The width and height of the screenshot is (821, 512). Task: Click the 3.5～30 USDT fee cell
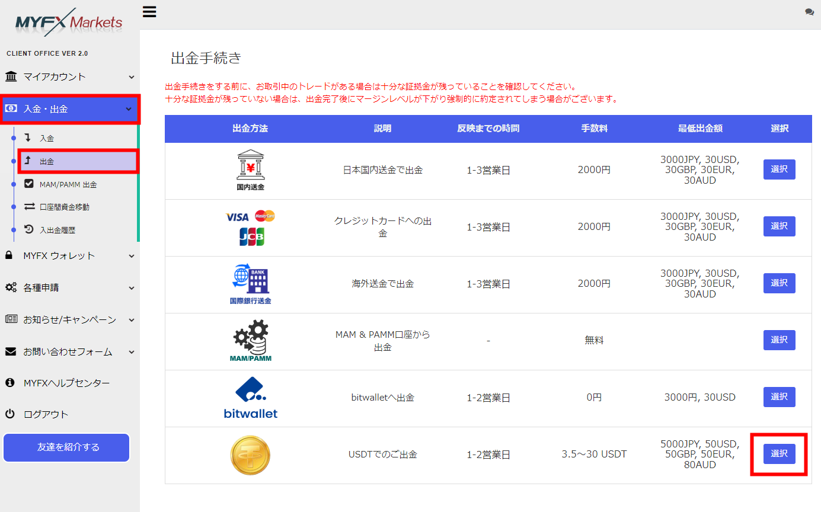(x=594, y=455)
